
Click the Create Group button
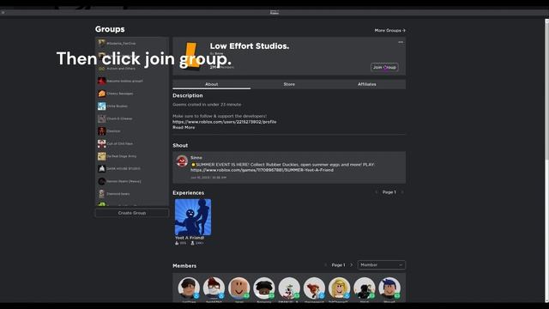[131, 213]
